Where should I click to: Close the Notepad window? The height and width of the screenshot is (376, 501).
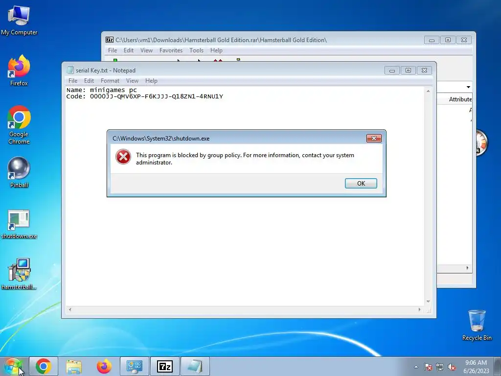click(424, 70)
